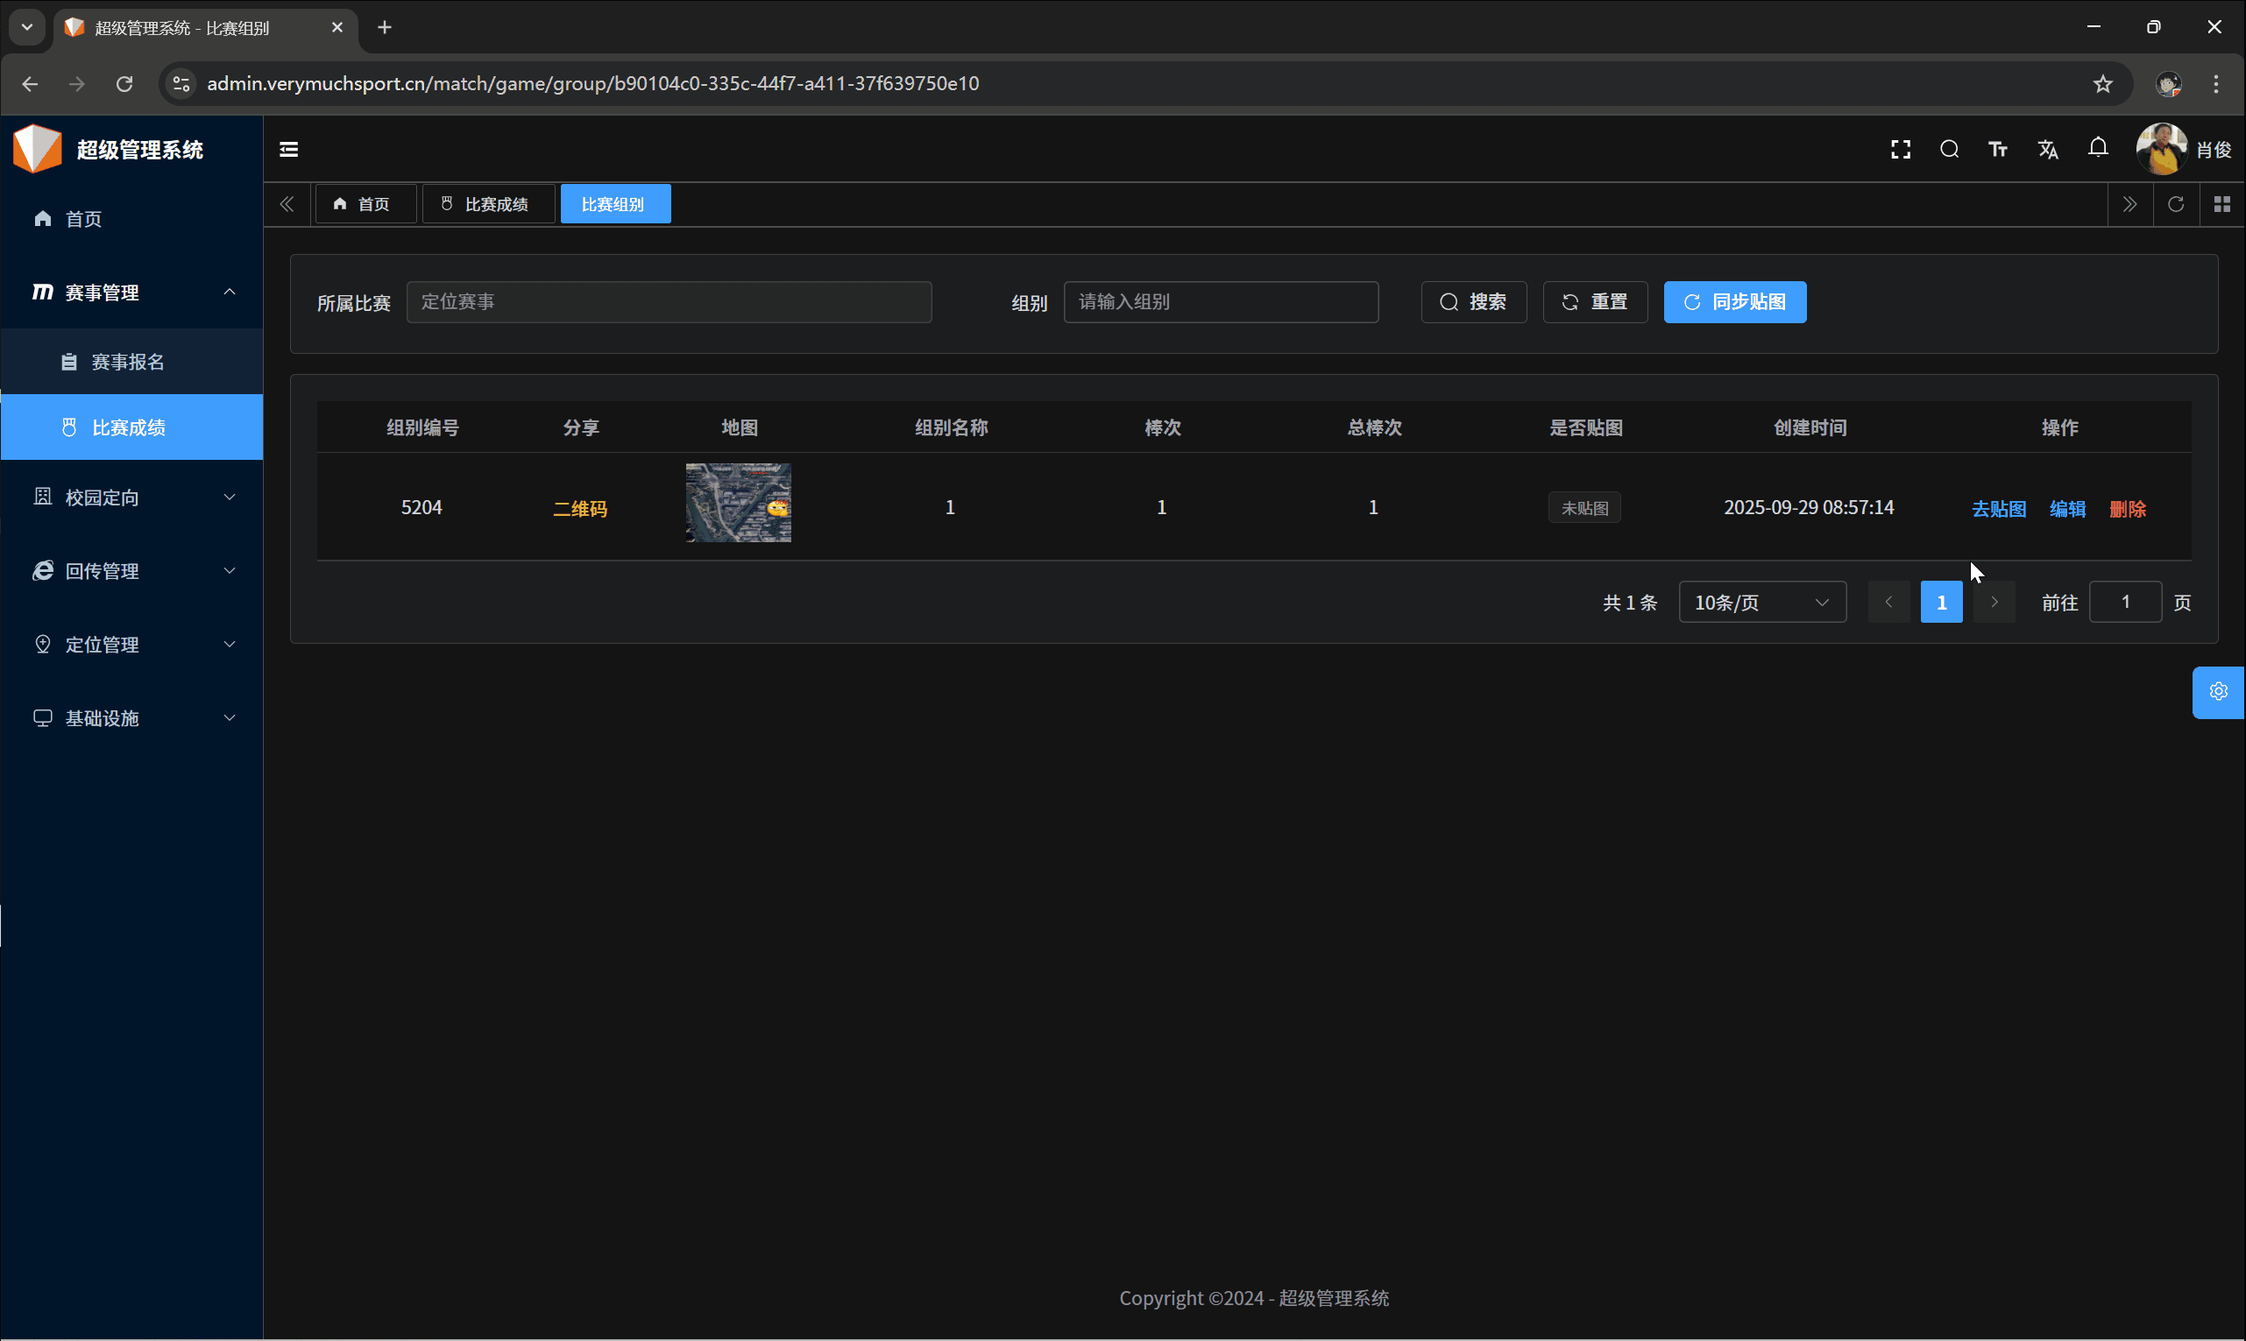Click the 所属比赛 input field
Screen dimensions: 2246x1341
pos(669,302)
